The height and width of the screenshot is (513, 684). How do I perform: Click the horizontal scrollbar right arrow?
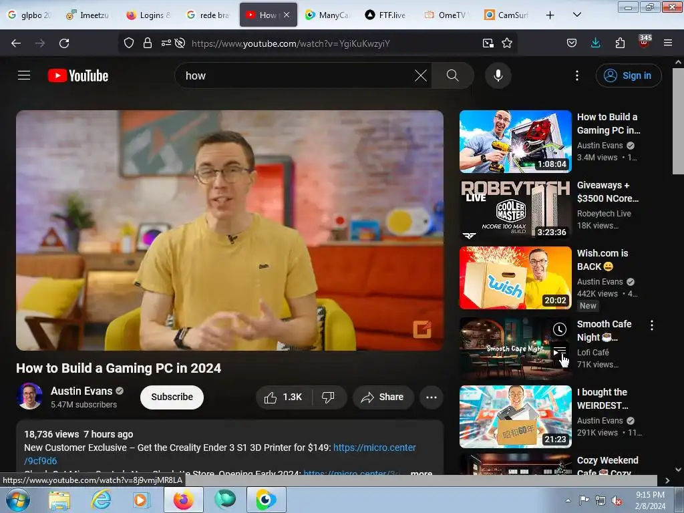(x=667, y=481)
